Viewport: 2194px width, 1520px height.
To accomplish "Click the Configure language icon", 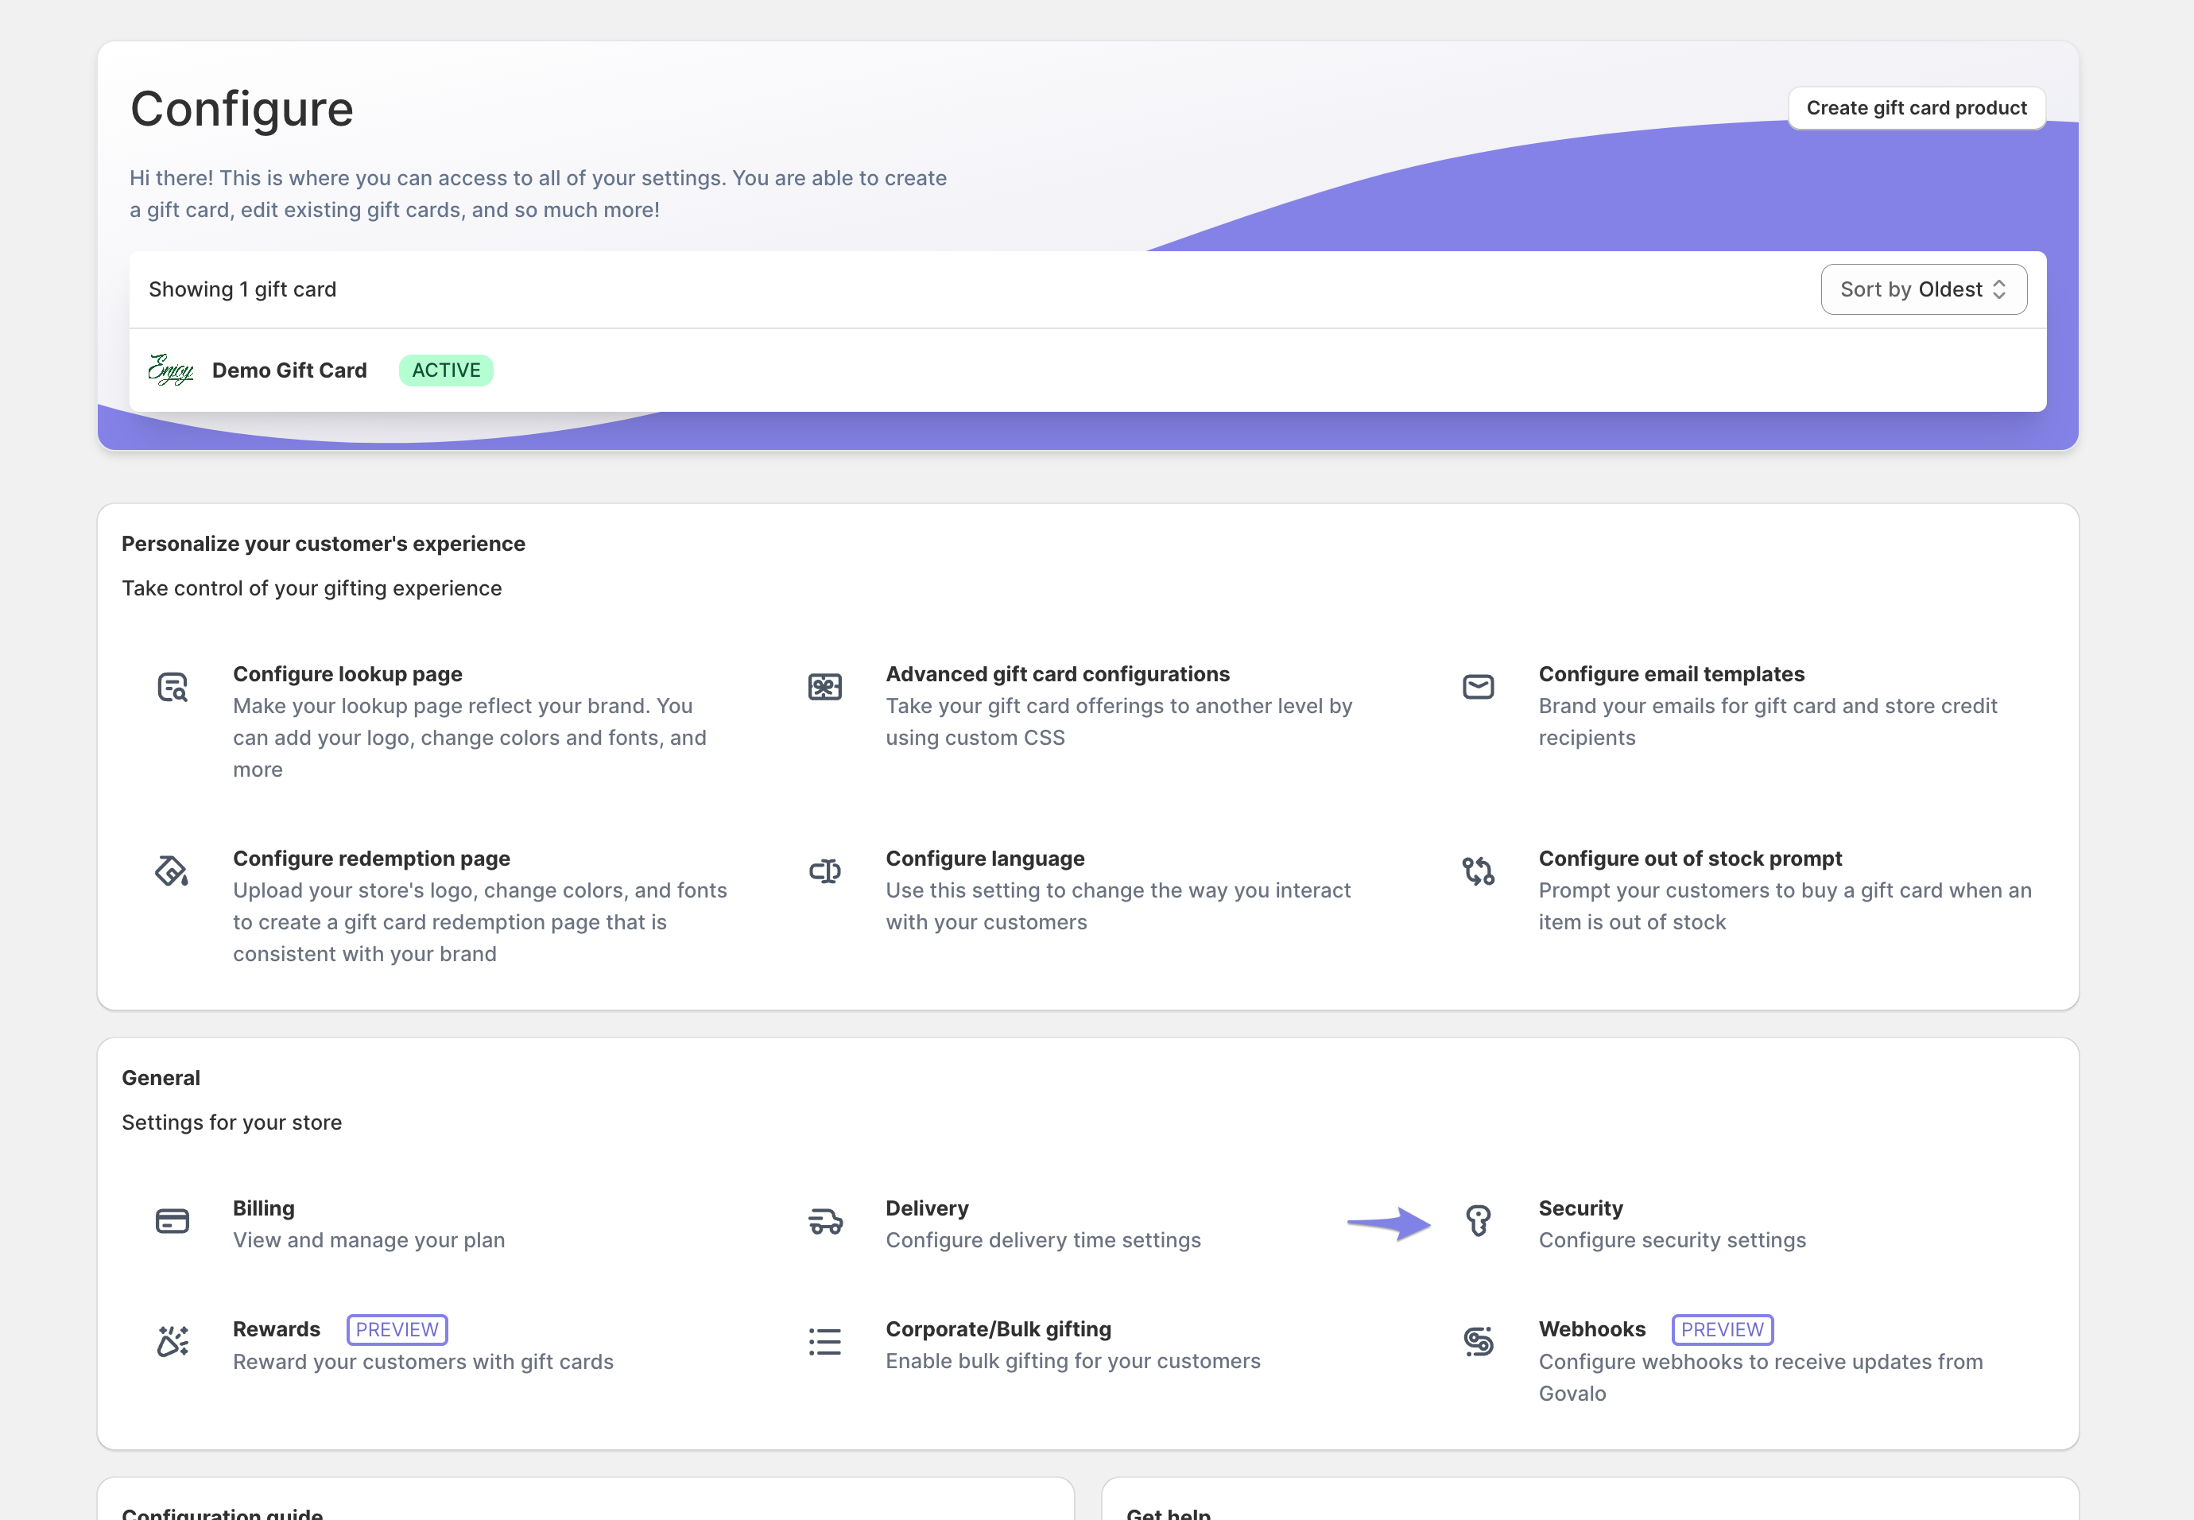I will pyautogui.click(x=824, y=871).
